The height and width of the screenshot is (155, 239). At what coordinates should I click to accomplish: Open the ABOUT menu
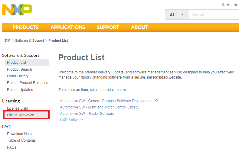139,27
